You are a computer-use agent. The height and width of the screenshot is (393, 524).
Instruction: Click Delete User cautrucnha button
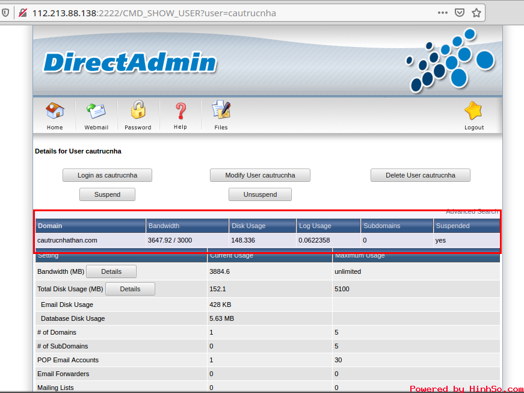pos(421,175)
